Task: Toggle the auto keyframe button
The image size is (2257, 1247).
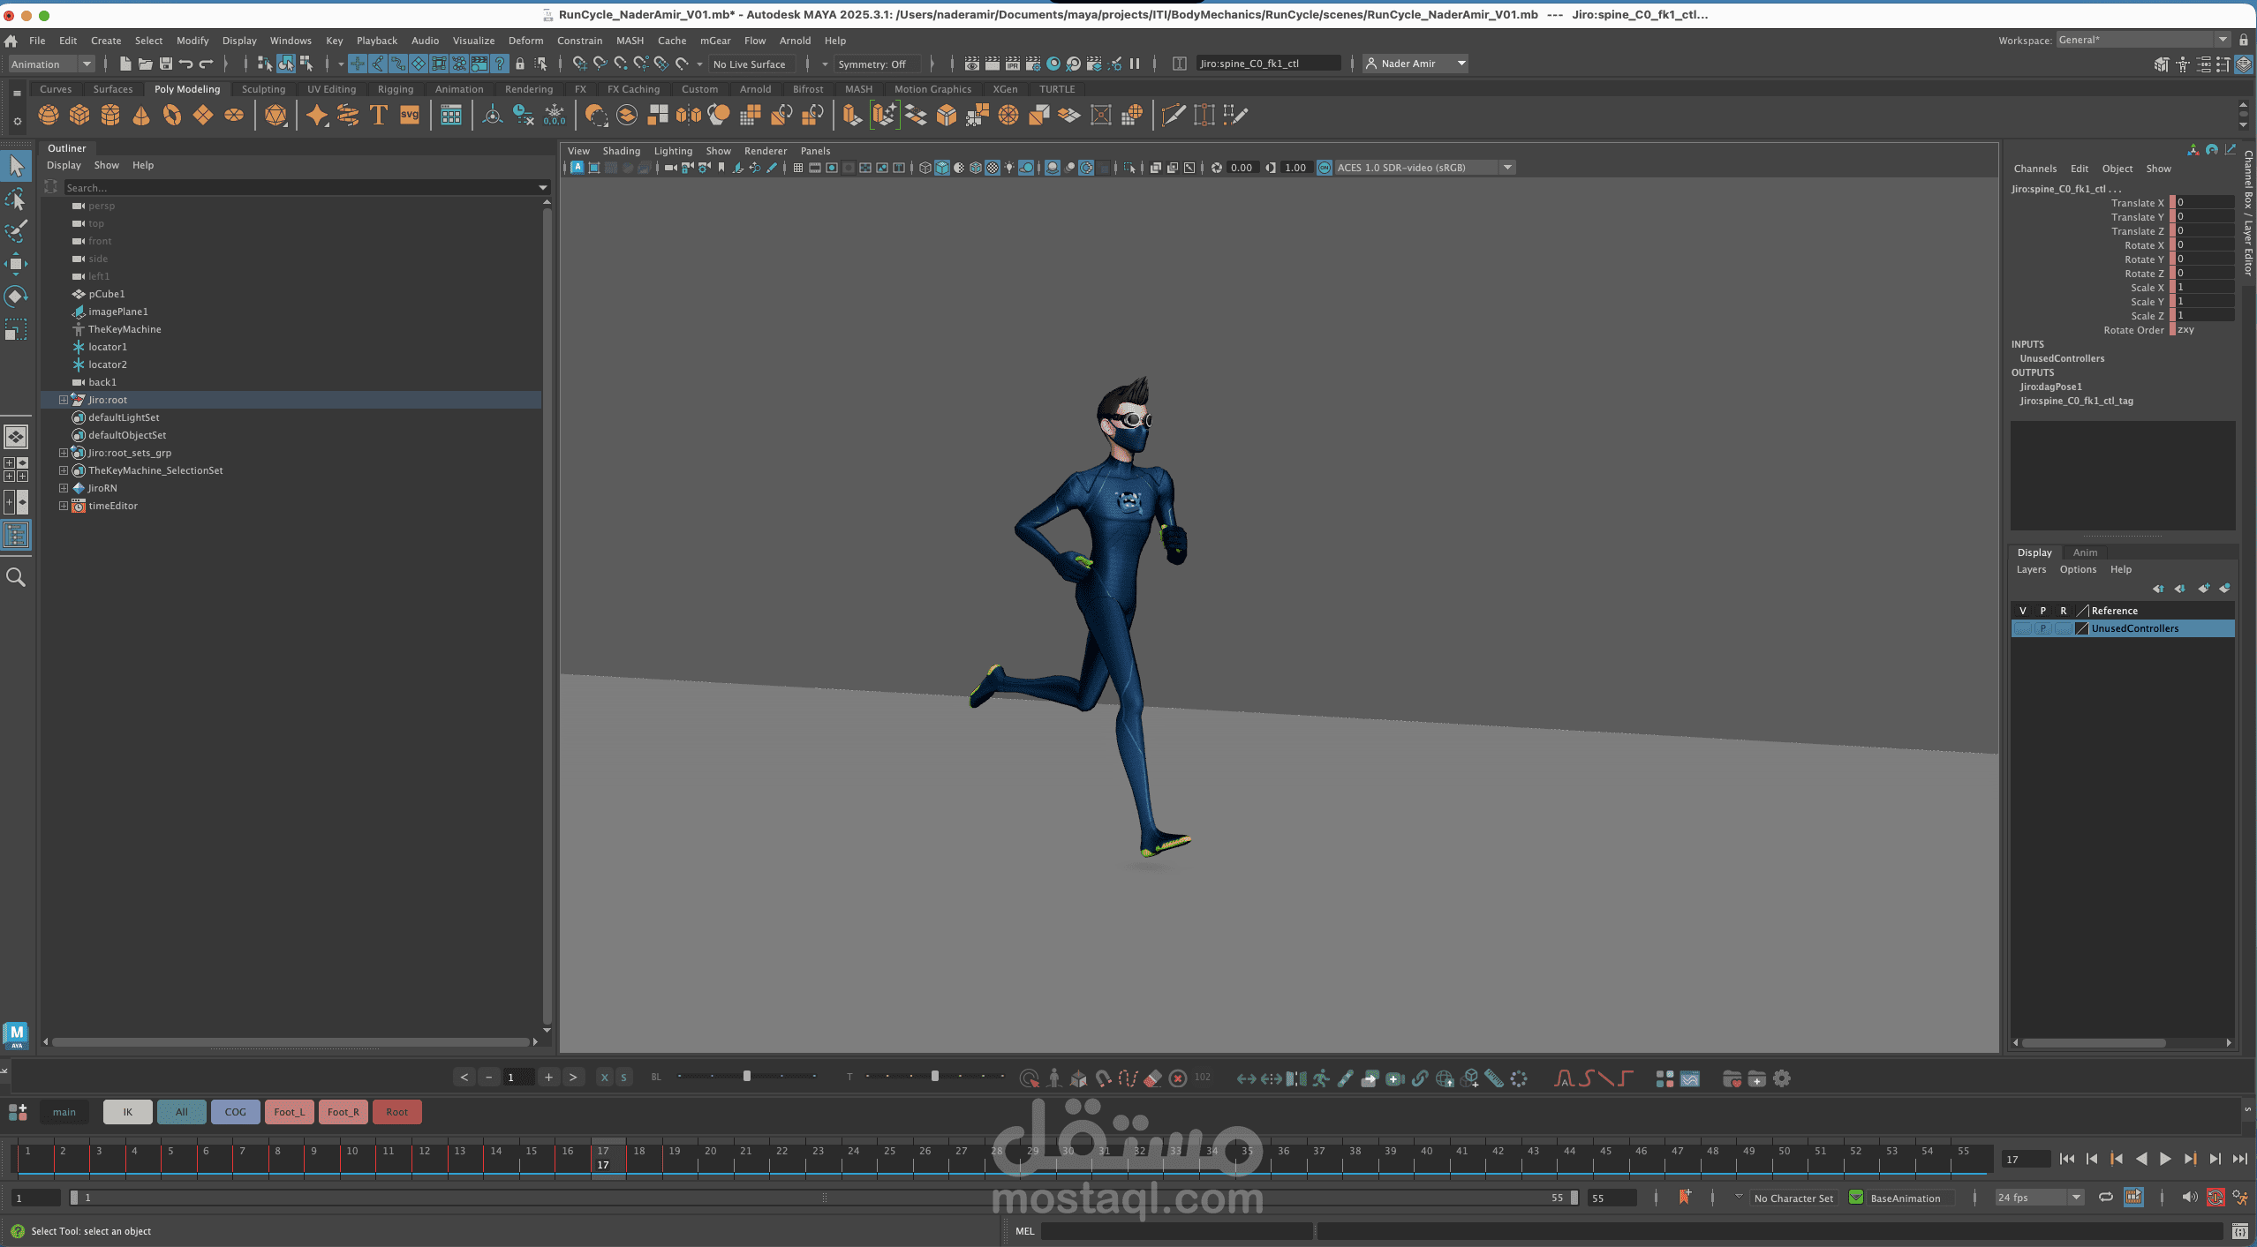Action: tap(2215, 1198)
